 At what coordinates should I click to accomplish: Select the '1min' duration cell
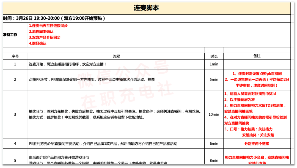tap(214, 64)
